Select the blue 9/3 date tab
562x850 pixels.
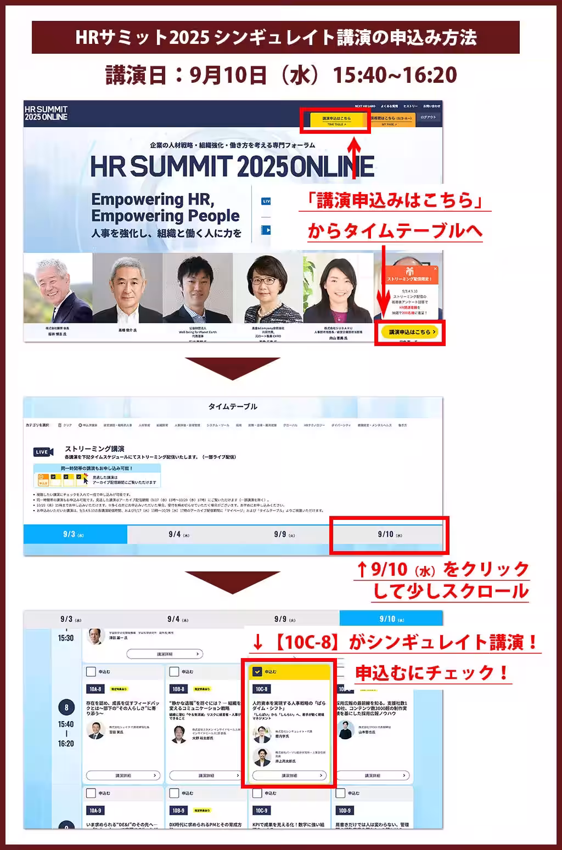[x=74, y=534]
